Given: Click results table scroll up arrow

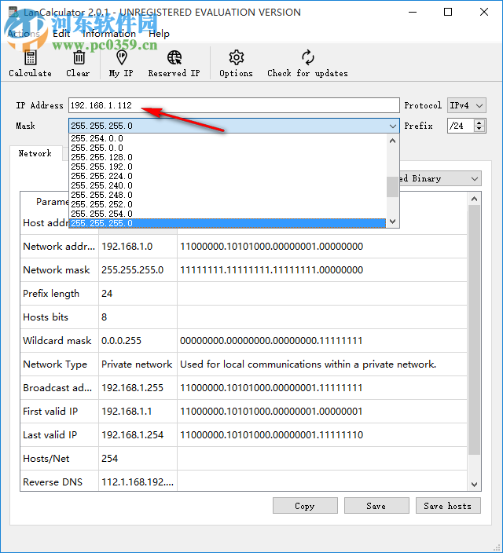Looking at the screenshot, I should (474, 199).
